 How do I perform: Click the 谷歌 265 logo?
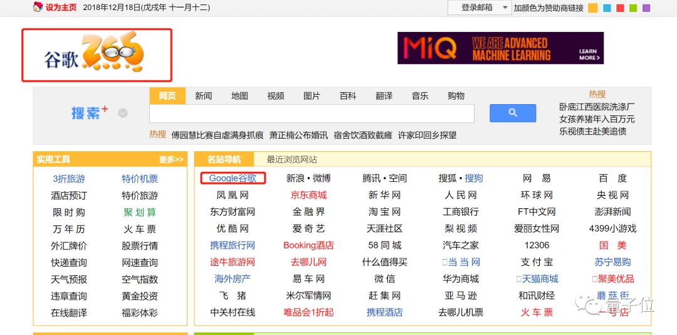pos(97,55)
